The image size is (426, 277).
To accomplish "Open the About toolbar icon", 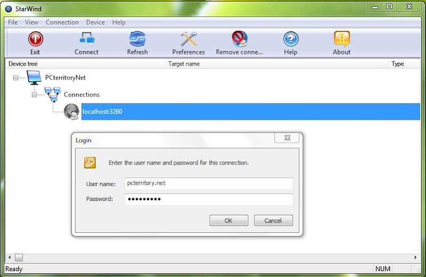I will click(342, 39).
